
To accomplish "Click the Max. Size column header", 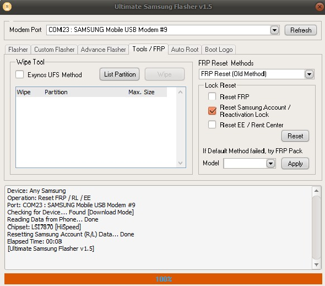I will (142, 92).
